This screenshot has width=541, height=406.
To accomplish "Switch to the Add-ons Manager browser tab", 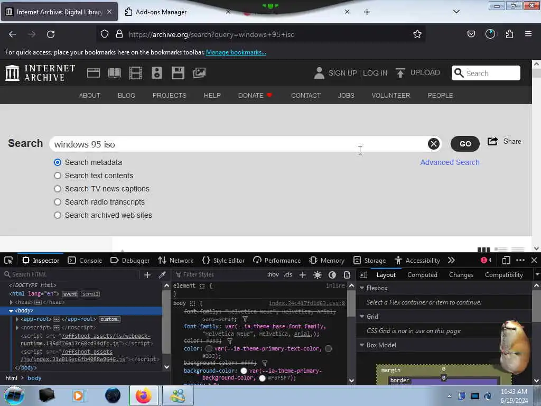I will click(178, 12).
